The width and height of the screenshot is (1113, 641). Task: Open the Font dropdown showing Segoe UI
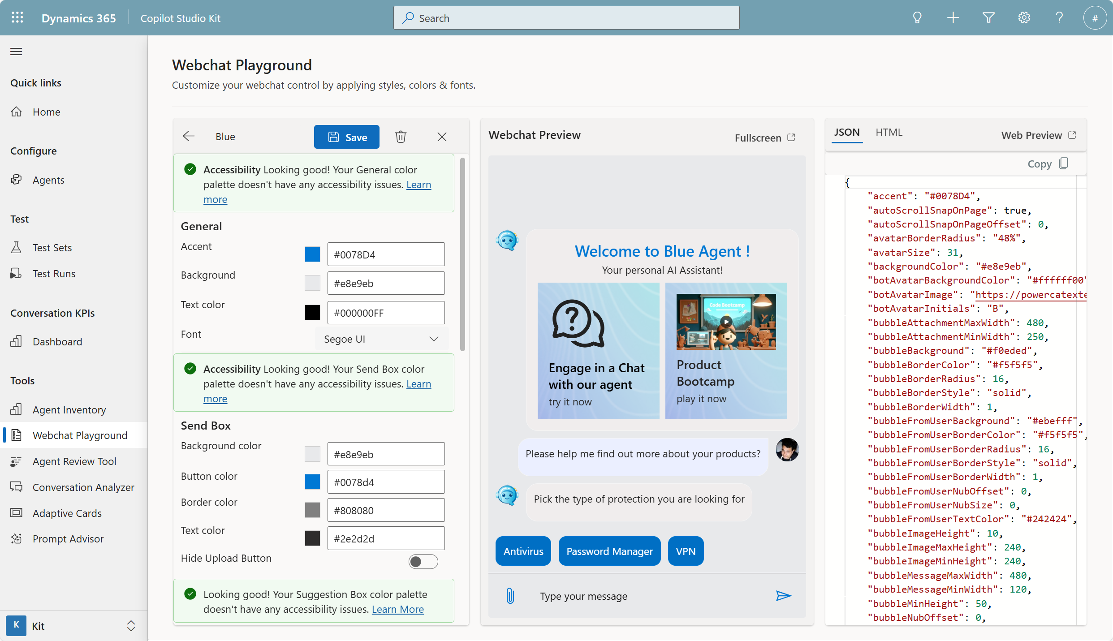(x=381, y=339)
